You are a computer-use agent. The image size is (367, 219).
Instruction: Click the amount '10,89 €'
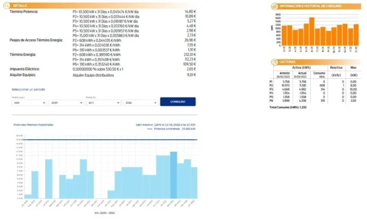[190, 16]
